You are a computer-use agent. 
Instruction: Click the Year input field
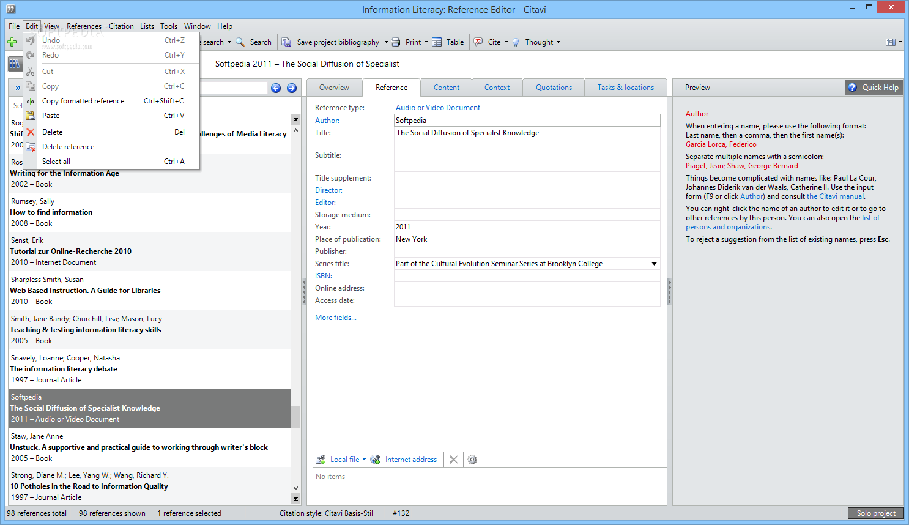pos(527,227)
